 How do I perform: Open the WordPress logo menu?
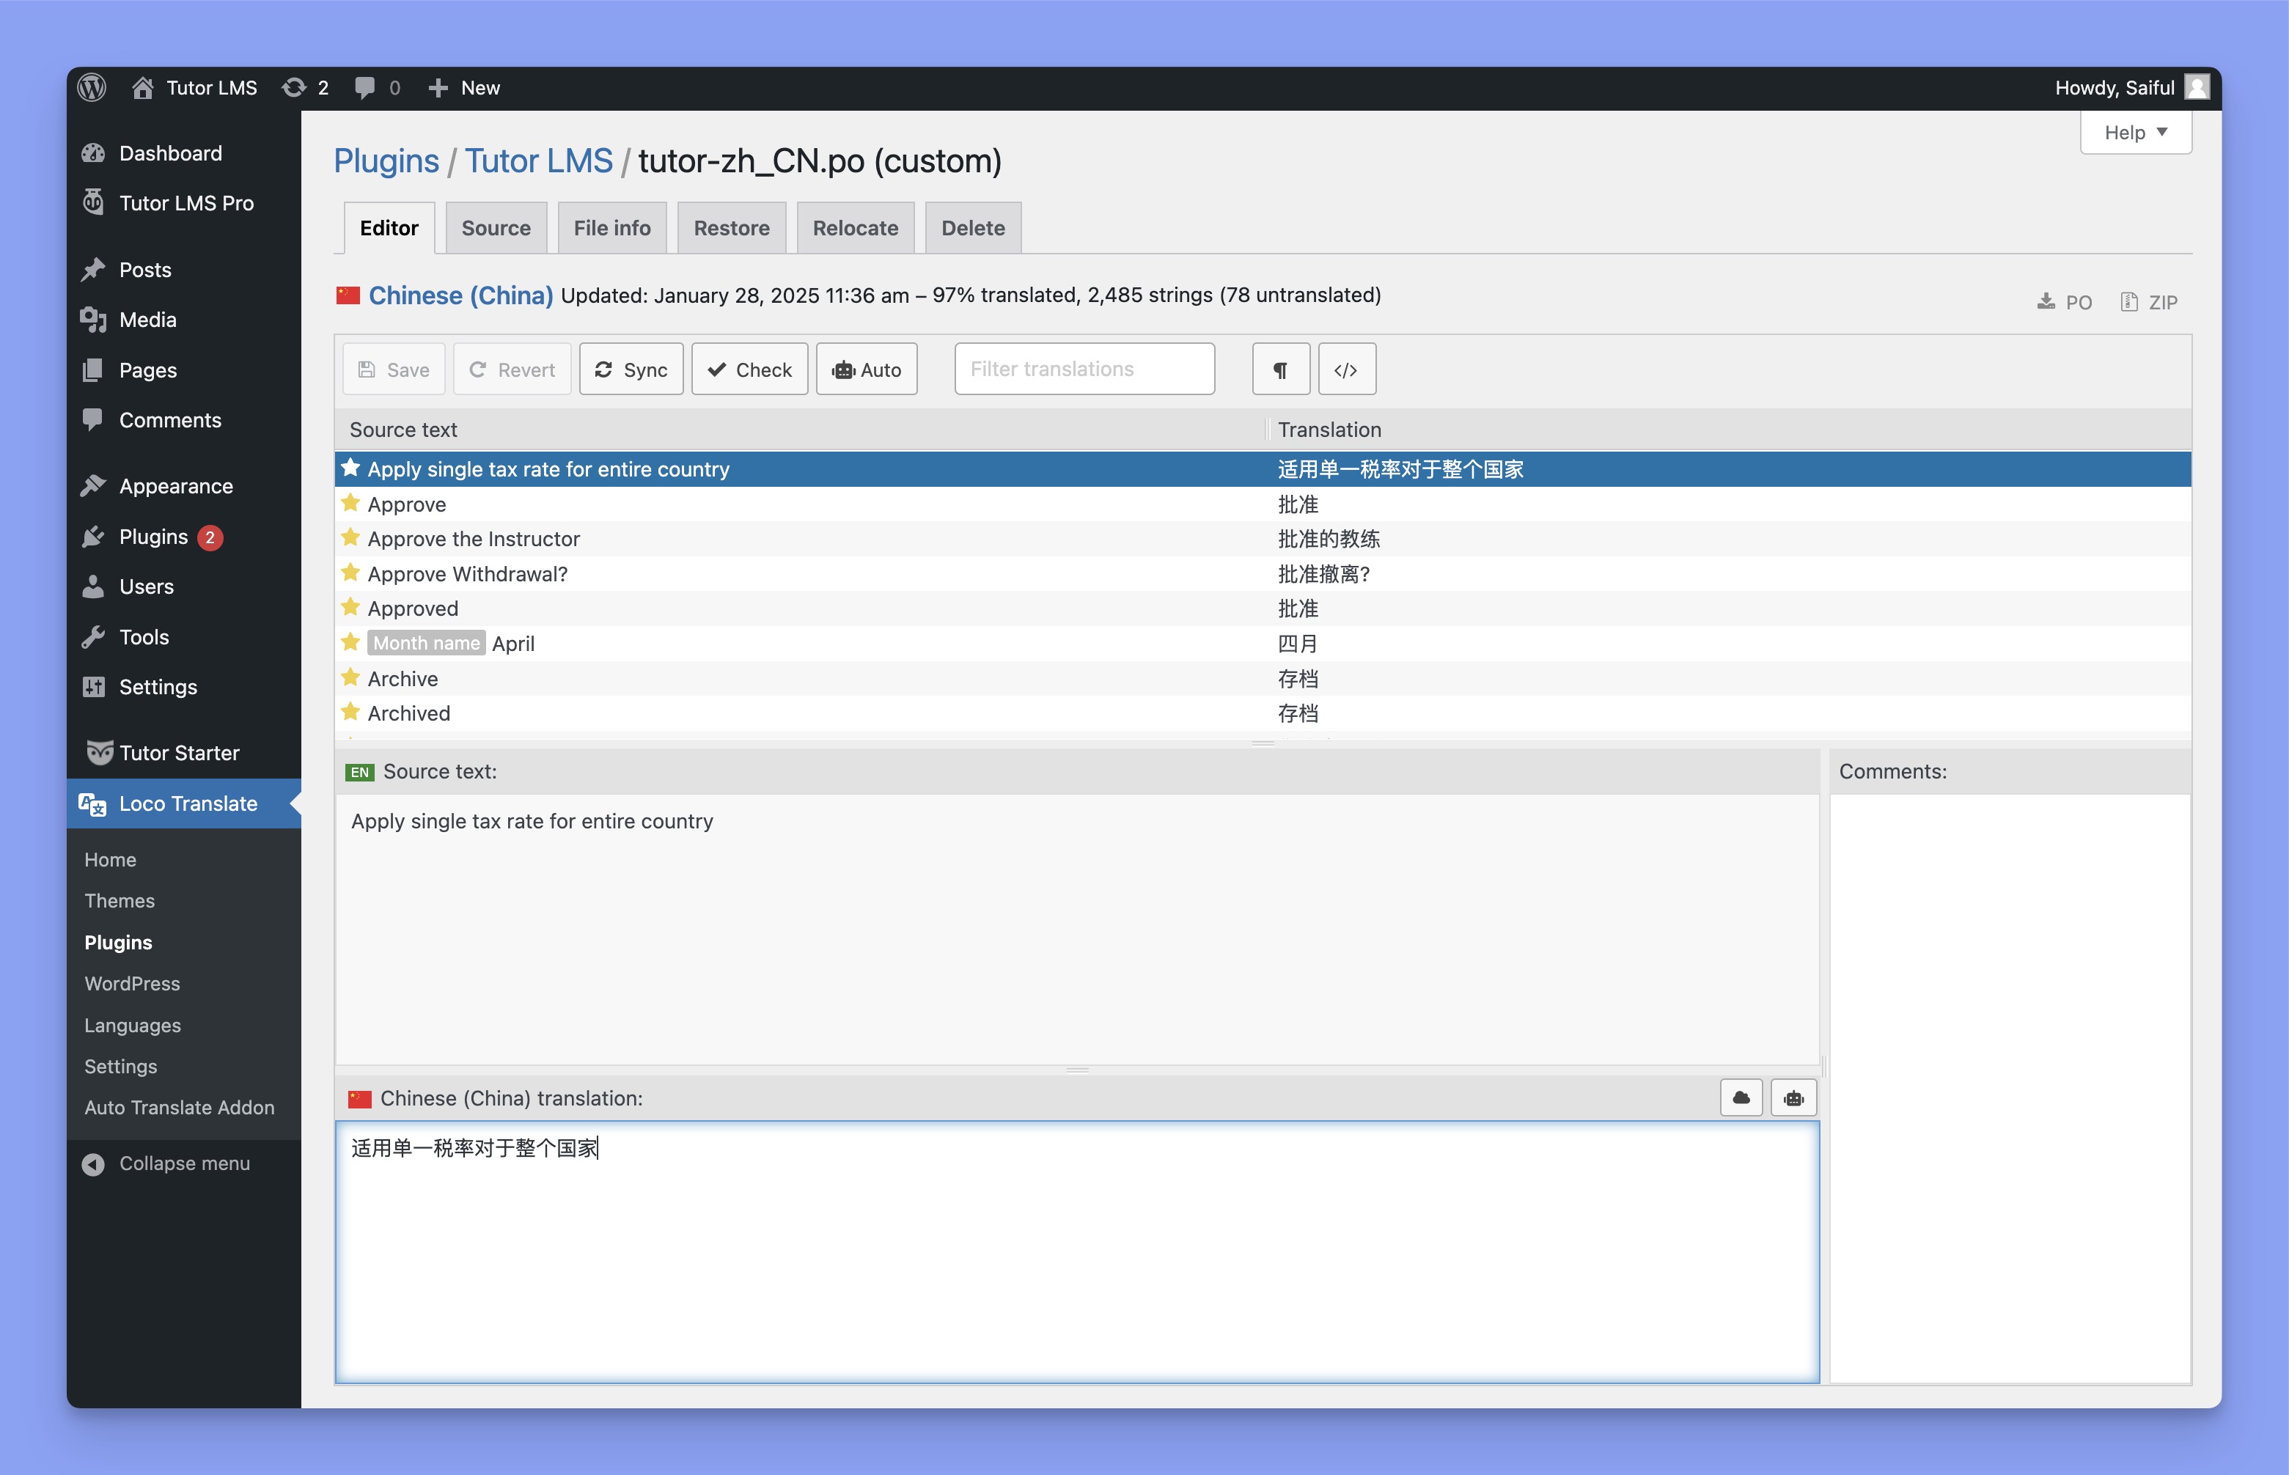(92, 88)
